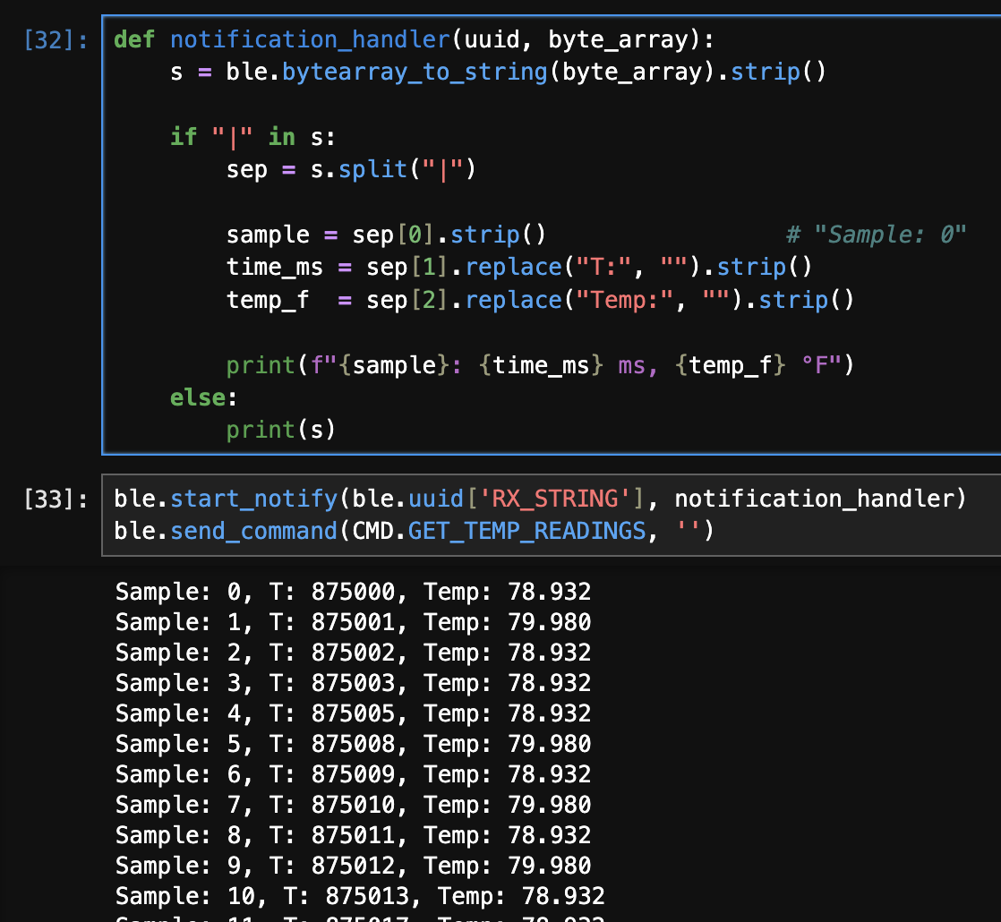Place cursor on bytearray_to_string method call

coord(414,72)
